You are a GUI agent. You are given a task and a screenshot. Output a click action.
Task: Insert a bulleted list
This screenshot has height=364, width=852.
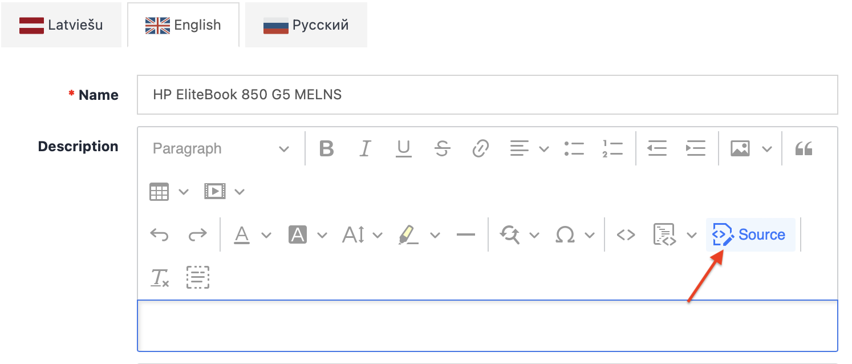click(574, 149)
